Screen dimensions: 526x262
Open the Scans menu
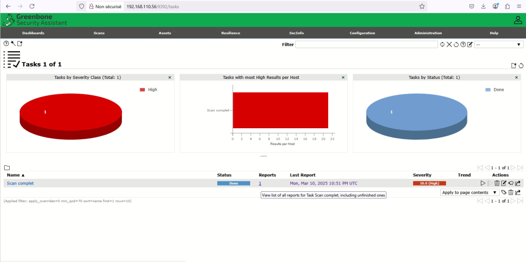(99, 33)
